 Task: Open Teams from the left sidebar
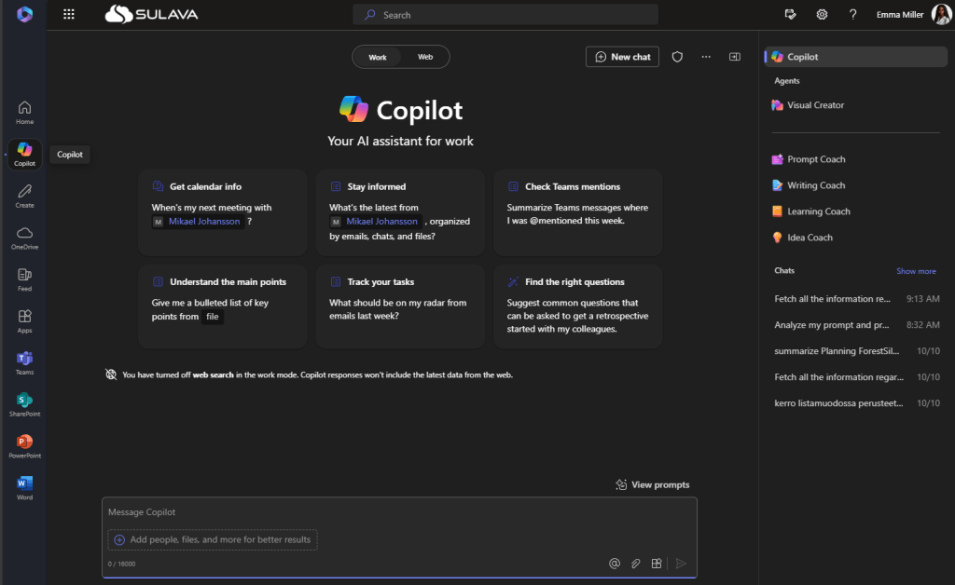click(24, 362)
